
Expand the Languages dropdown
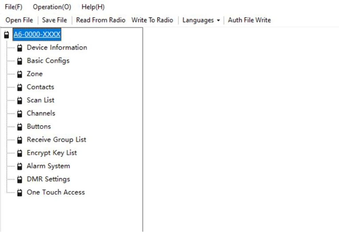point(201,20)
